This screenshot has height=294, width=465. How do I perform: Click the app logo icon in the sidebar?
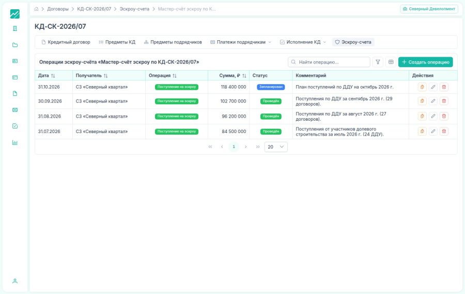click(x=15, y=13)
